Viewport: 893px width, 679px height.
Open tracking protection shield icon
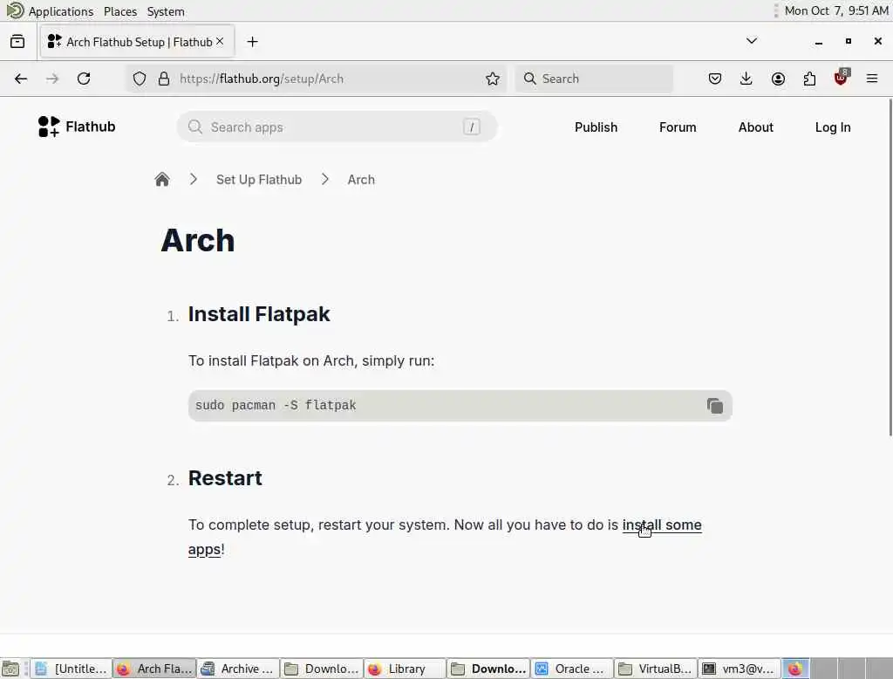139,79
